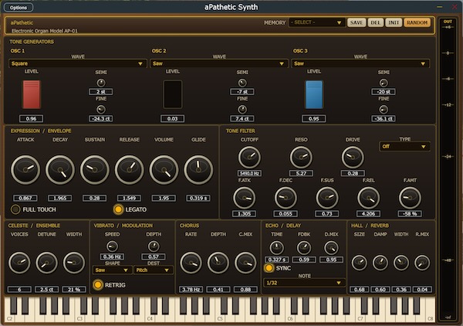Viewport: 463px width, 326px height.
Task: Click the delay FDBK knob
Action: click(304, 248)
